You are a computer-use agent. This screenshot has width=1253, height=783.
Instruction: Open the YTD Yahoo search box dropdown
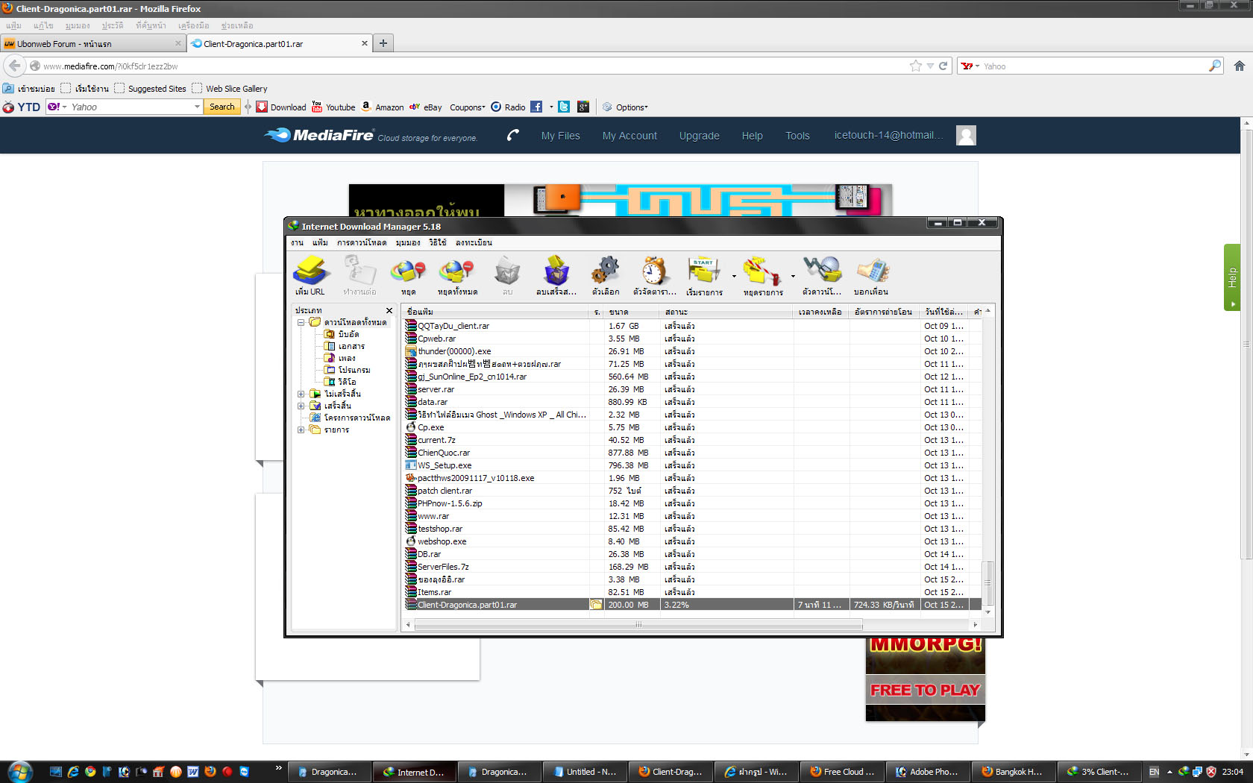click(197, 107)
